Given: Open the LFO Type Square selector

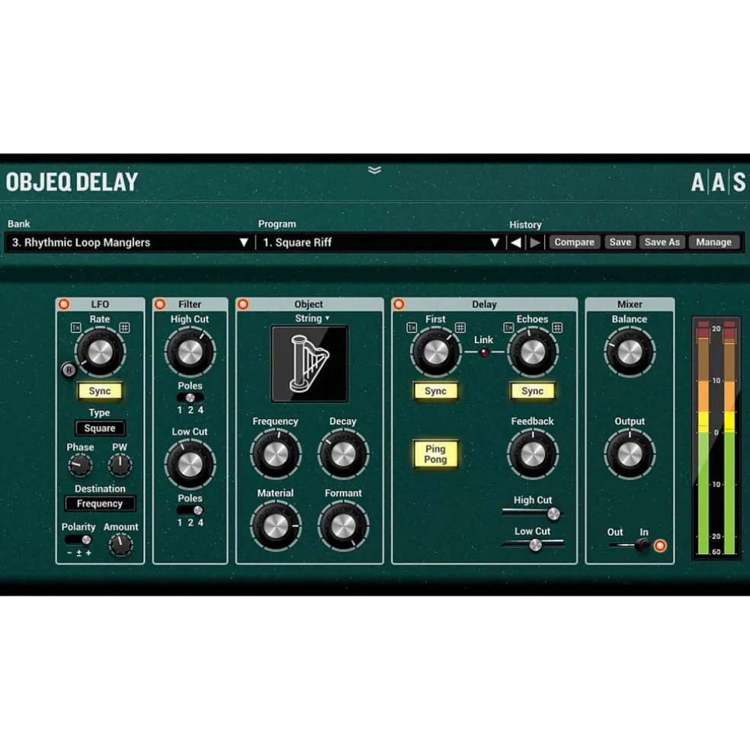Looking at the screenshot, I should point(100,428).
